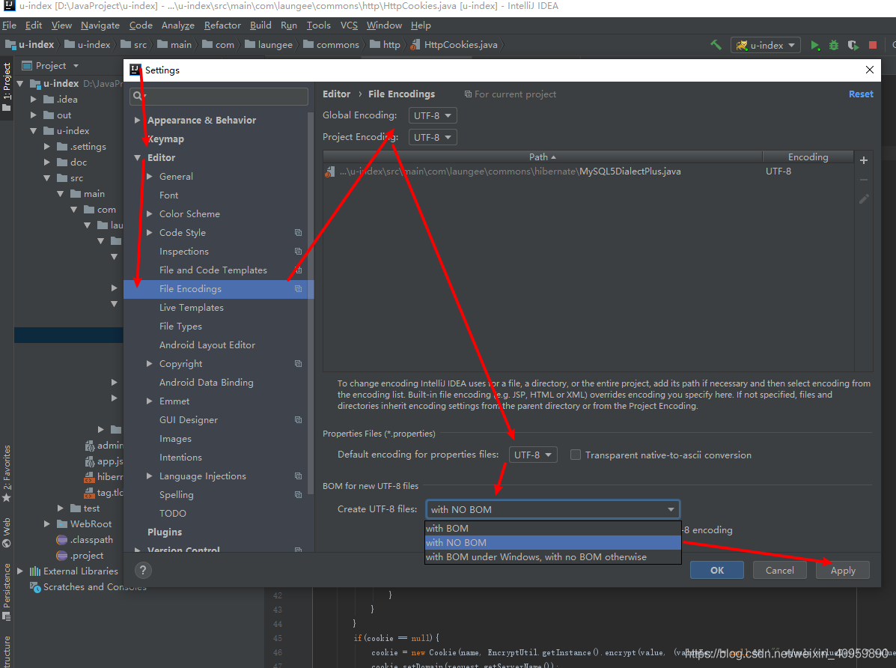
Task: Click the Settings search field
Action: pyautogui.click(x=219, y=96)
